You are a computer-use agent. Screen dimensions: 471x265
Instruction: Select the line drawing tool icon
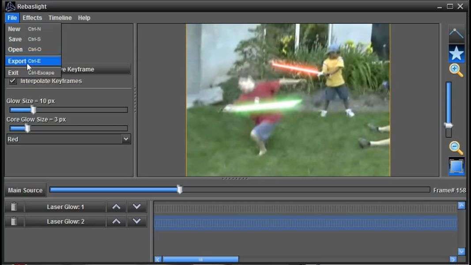pos(456,34)
